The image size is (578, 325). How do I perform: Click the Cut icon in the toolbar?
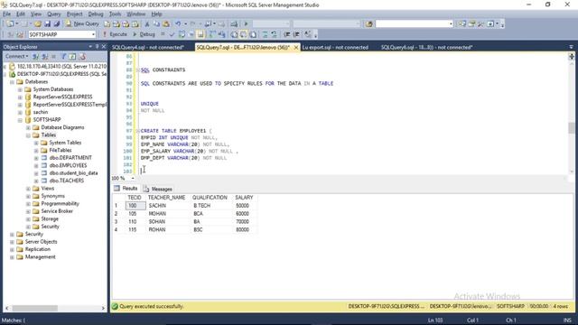coord(146,23)
